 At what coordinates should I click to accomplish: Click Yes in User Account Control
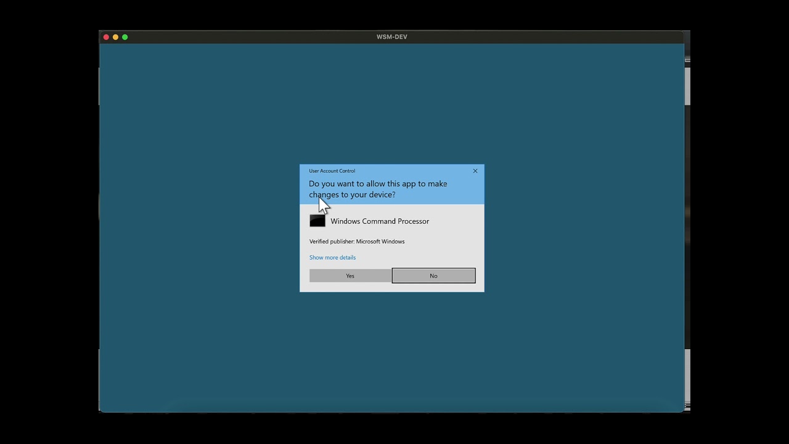point(350,276)
